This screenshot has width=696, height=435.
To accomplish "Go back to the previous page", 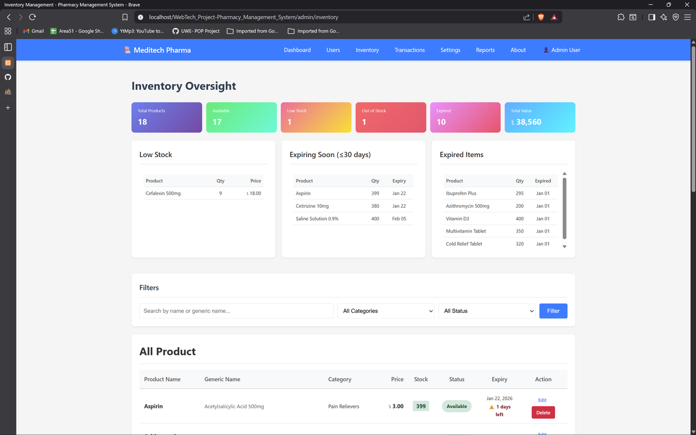I will [9, 17].
